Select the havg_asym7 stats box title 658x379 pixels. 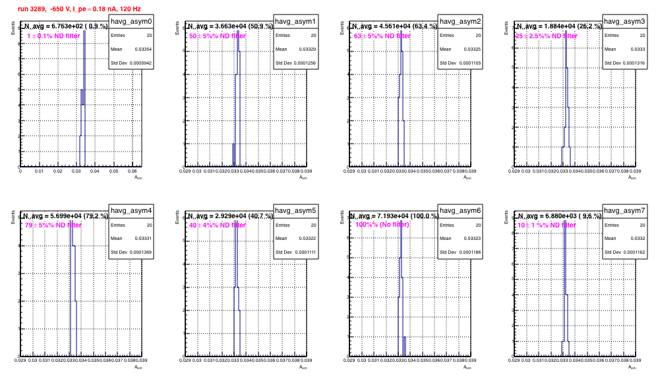pyautogui.click(x=624, y=211)
